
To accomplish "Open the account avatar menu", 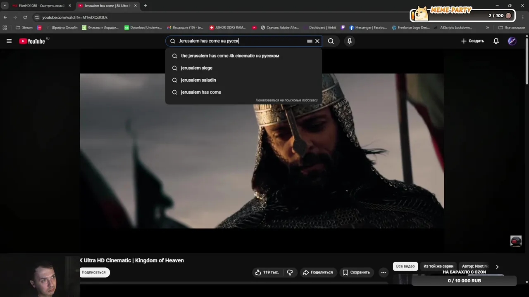I will [x=512, y=41].
